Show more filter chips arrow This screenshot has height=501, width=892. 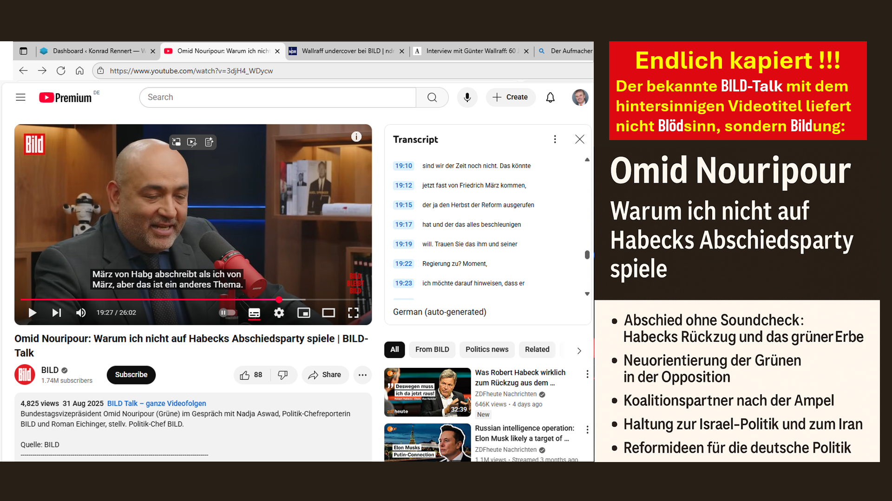coord(579,351)
